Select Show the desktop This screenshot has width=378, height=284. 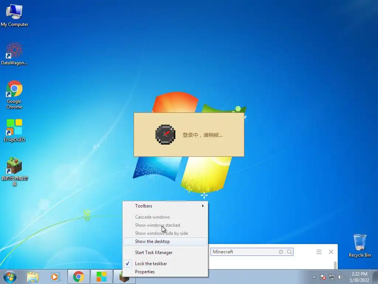click(x=165, y=241)
